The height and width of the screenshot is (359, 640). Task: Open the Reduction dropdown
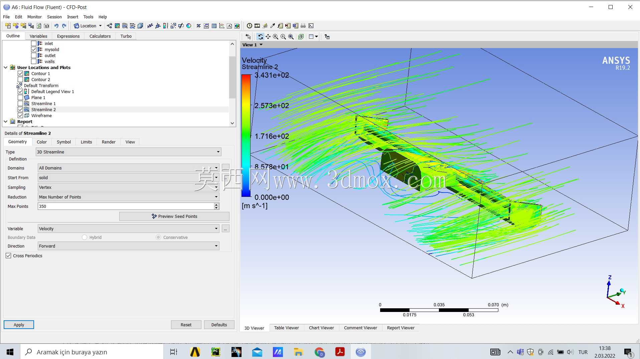point(128,197)
